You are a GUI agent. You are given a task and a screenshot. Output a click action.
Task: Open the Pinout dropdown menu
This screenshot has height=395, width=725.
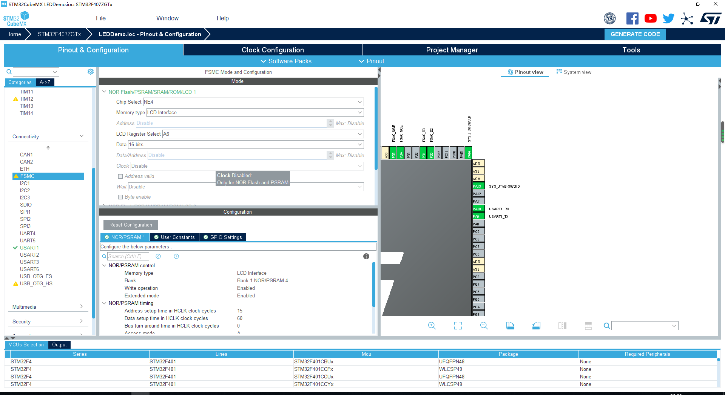(372, 61)
